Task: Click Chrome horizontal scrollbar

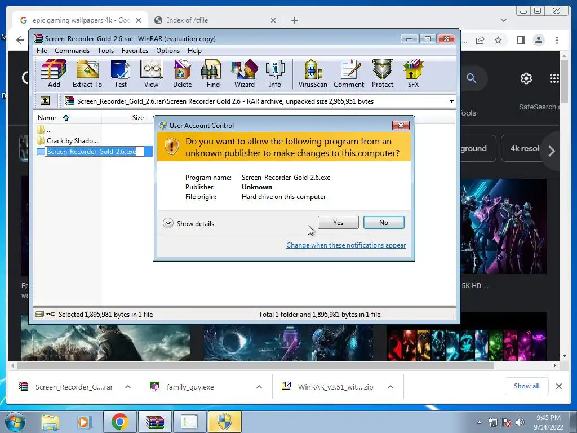Action: point(256,365)
